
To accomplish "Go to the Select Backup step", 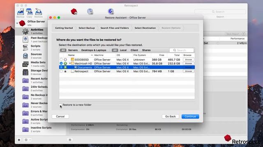I will click(x=87, y=28).
